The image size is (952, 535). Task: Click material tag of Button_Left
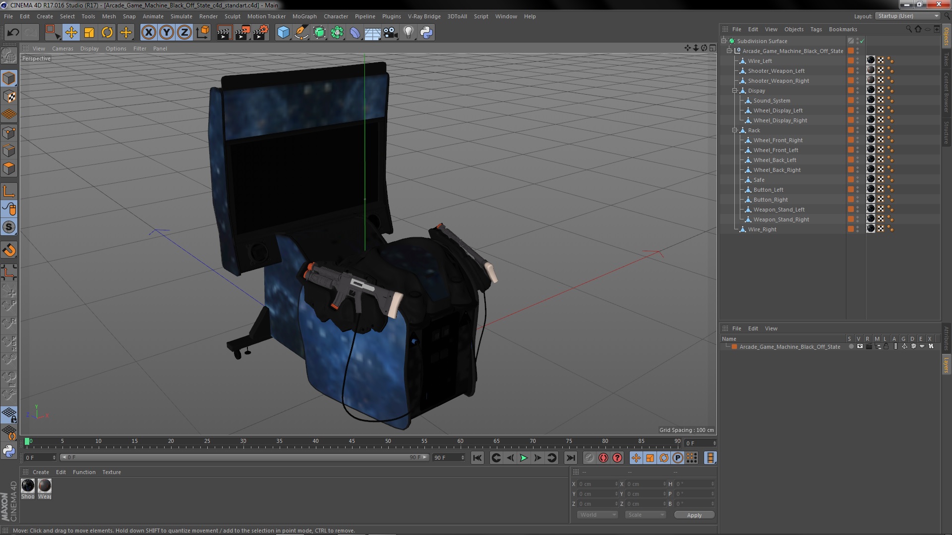871,189
